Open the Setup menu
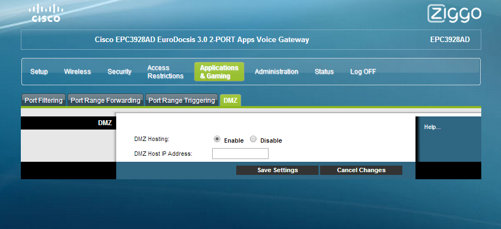This screenshot has width=501, height=229. (39, 72)
